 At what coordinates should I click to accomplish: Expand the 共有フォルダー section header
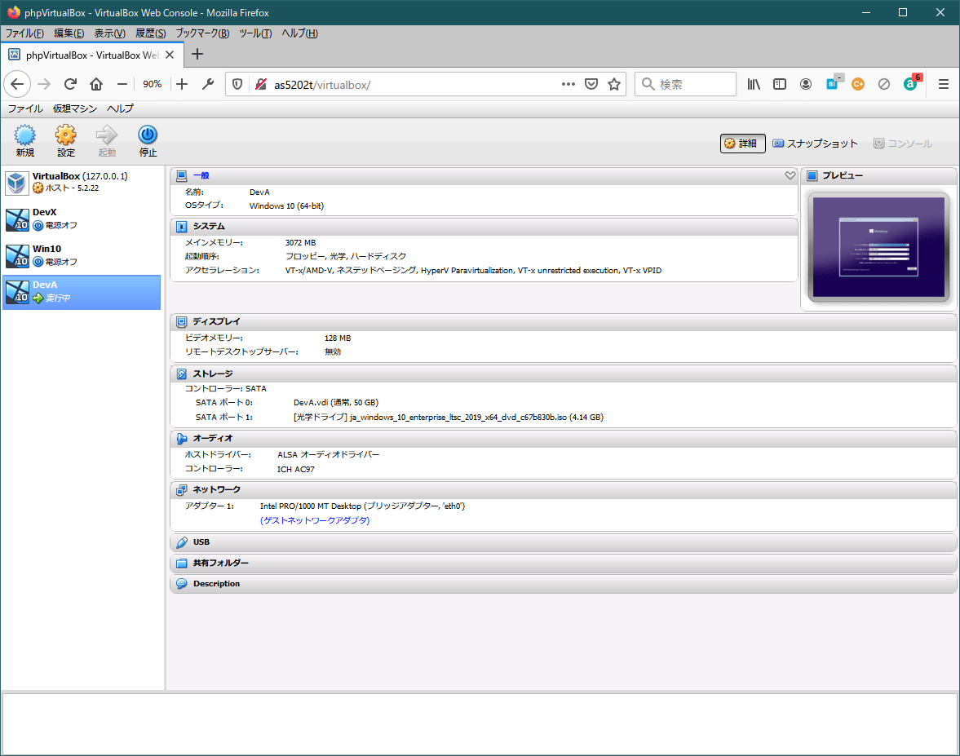[564, 564]
